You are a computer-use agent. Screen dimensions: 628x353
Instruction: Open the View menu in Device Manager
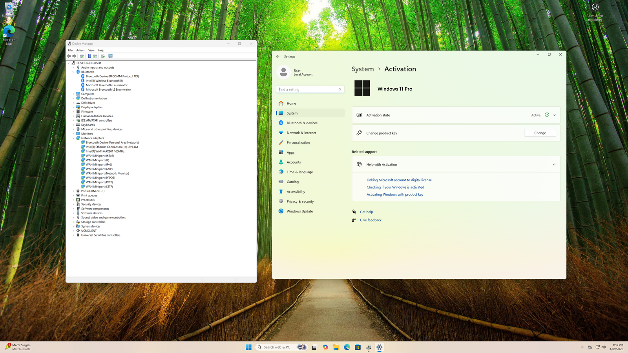point(91,50)
